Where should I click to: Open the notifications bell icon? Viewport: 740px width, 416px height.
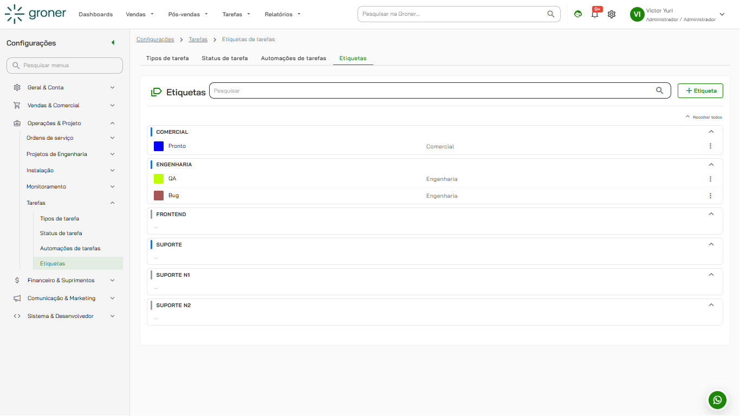595,14
